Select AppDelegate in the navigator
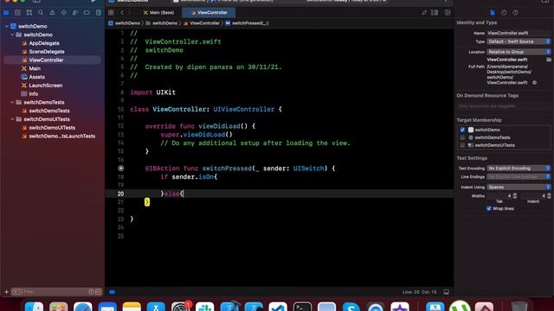This screenshot has height=311, width=554. click(x=44, y=43)
